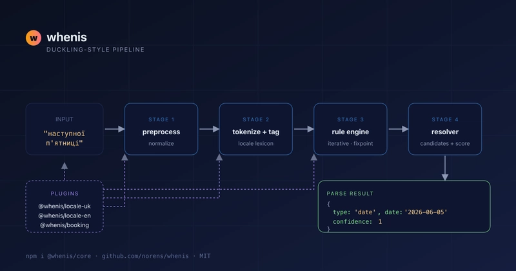Click the STAGE 1 label
Screen dimensions: 516x271
161,119
